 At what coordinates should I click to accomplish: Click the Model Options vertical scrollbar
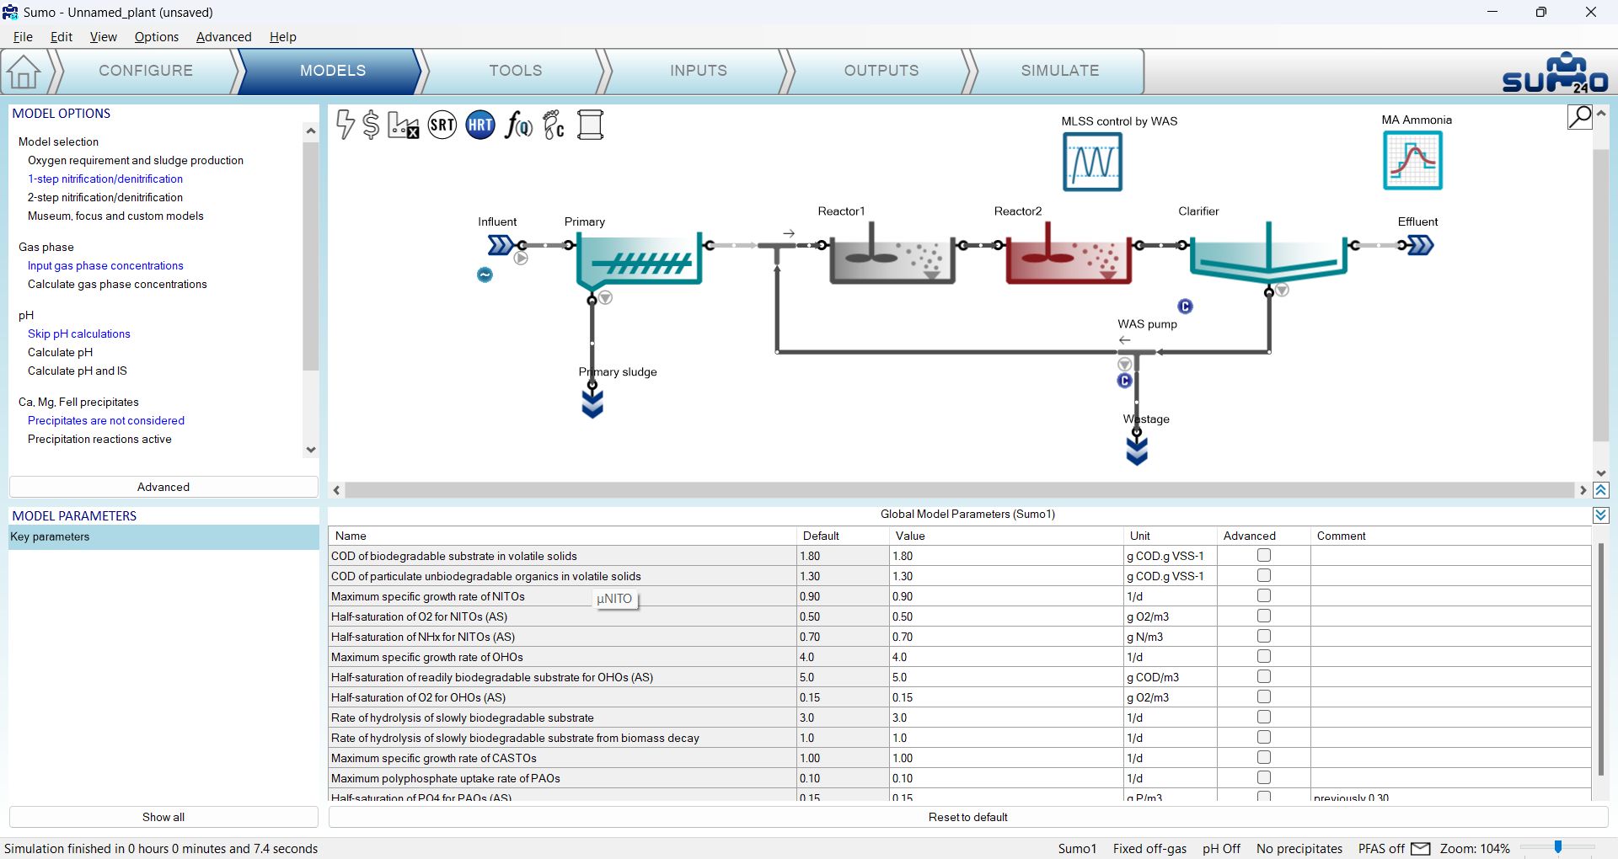[311, 255]
